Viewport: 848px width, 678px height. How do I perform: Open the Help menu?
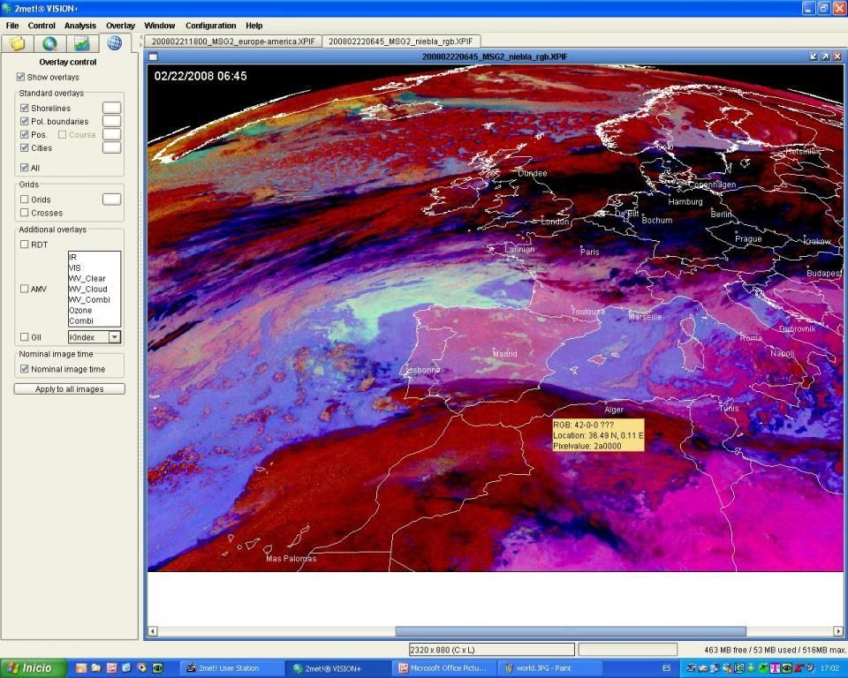(254, 26)
